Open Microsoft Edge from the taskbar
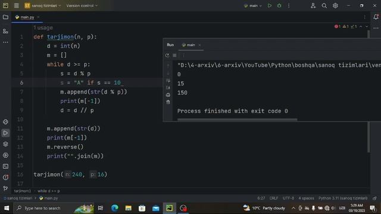 (x=115, y=208)
